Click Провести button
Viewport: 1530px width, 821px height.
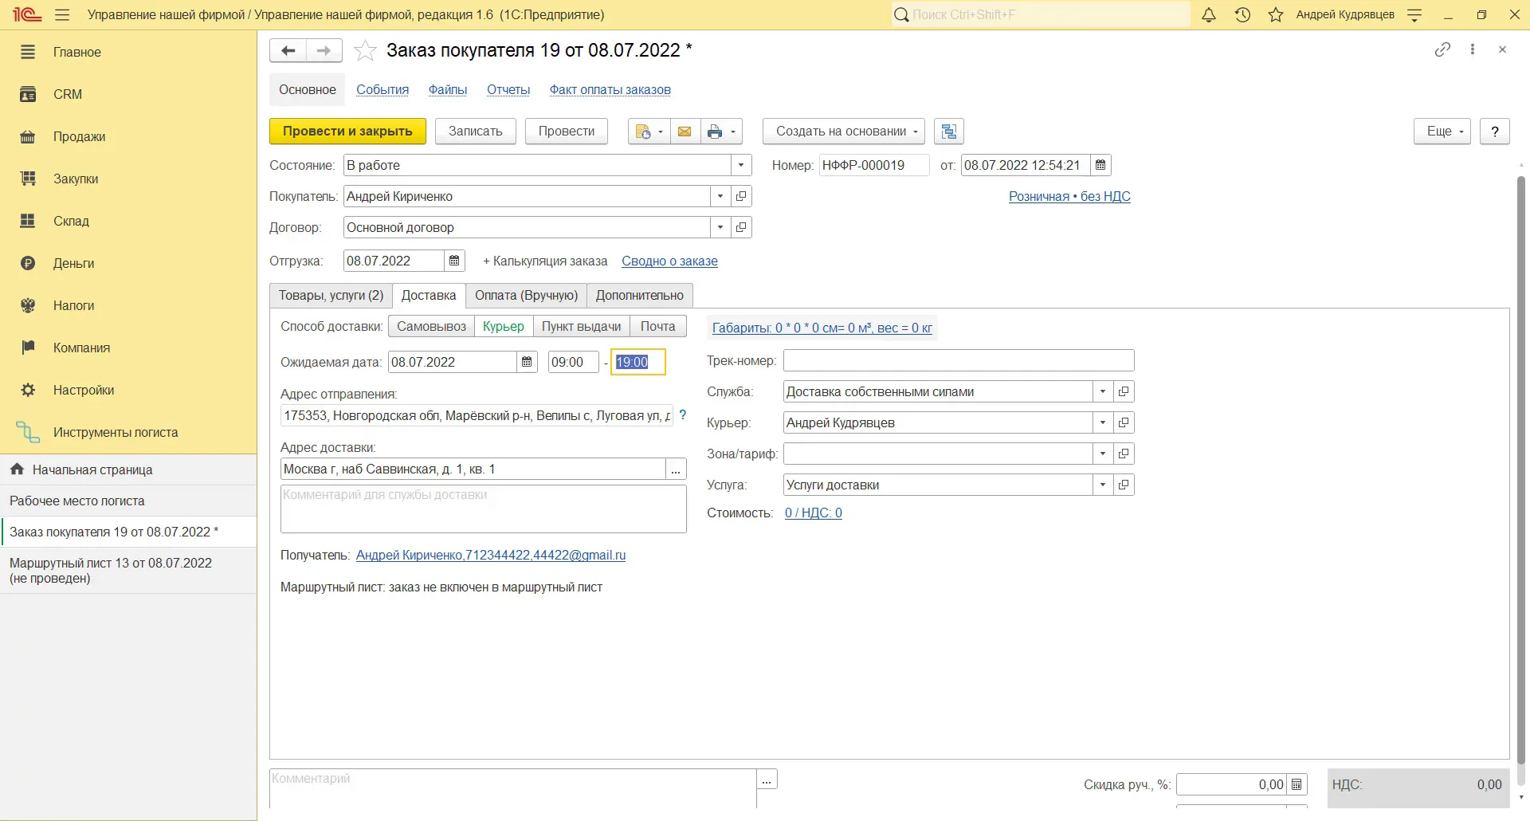click(567, 132)
